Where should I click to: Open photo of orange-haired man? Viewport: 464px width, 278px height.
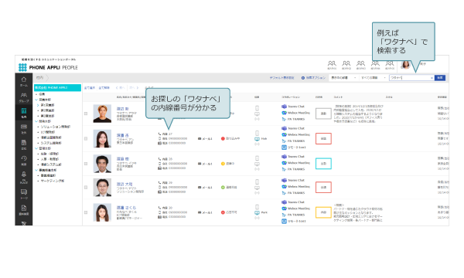(x=102, y=114)
